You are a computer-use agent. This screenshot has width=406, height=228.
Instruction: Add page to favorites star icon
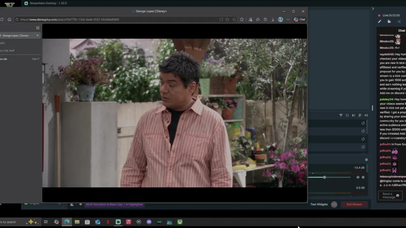(x=234, y=19)
